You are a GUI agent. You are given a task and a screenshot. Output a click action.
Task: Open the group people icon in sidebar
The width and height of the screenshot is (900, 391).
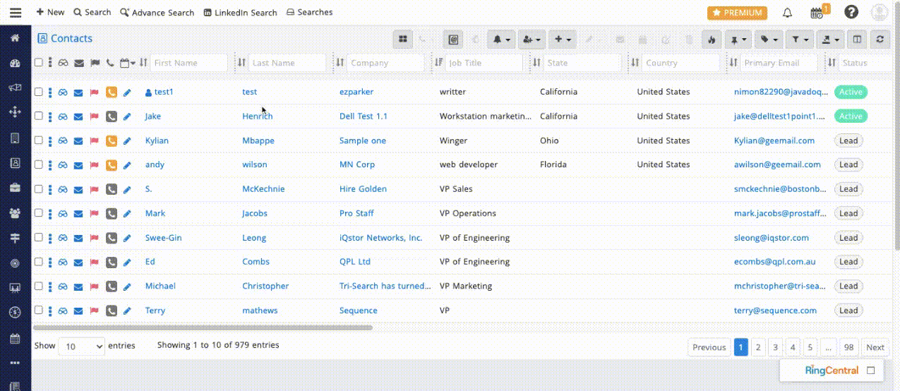[15, 212]
